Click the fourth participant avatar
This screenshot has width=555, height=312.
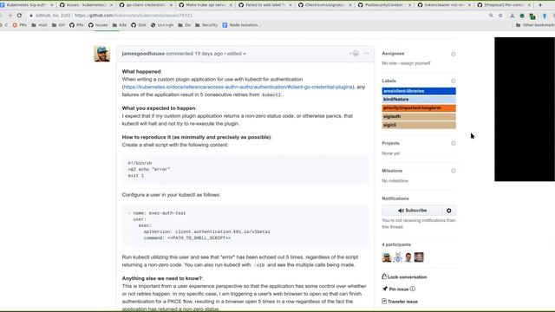pyautogui.click(x=419, y=257)
